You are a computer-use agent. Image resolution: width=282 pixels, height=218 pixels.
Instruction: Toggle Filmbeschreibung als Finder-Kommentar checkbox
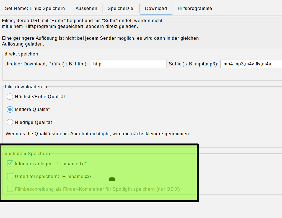click(10, 189)
